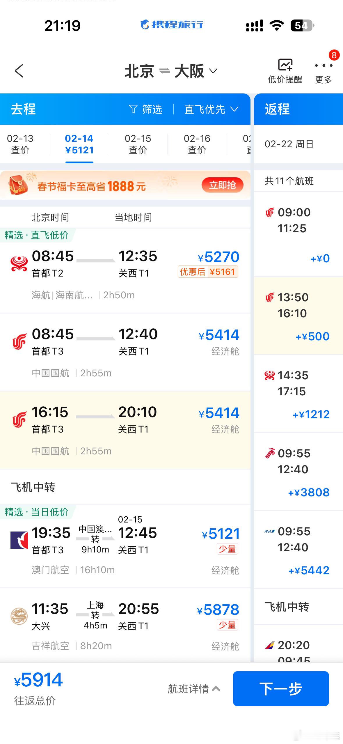Tap the red gift bag banner icon
The width and height of the screenshot is (343, 744).
[x=18, y=185]
